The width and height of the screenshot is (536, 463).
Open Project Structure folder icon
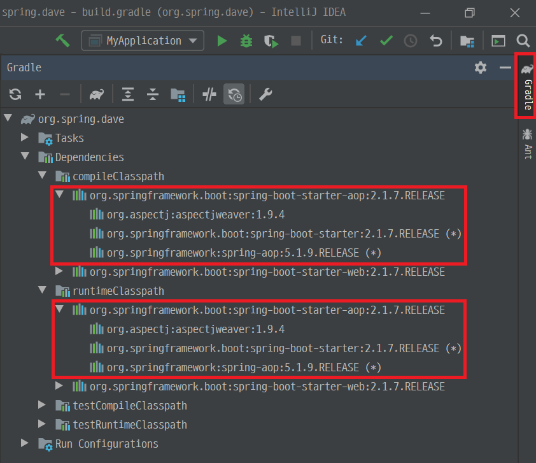tap(467, 41)
